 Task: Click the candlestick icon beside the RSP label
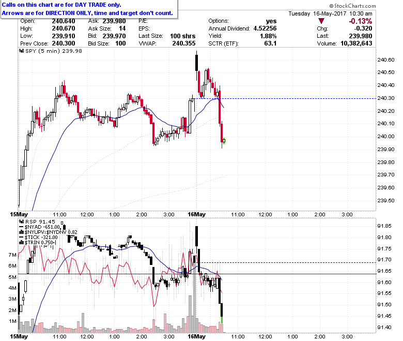22,221
